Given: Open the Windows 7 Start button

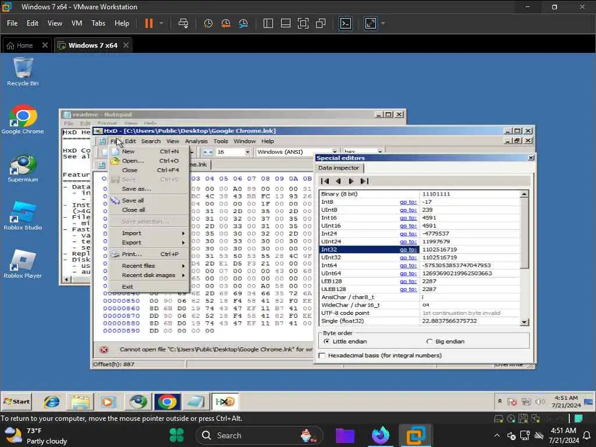Looking at the screenshot, I should (17, 402).
